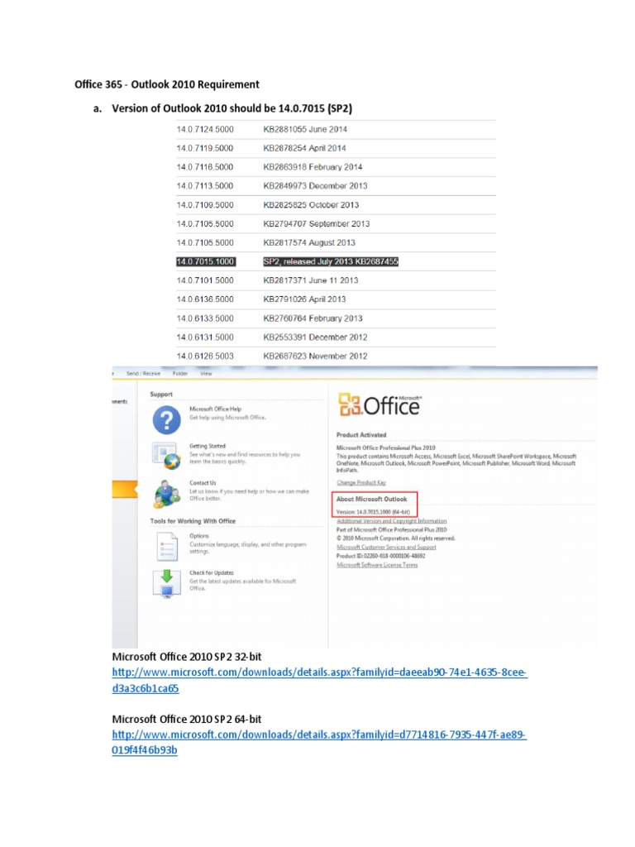This screenshot has height=847, width=635.
Task: Open the Getting Started globe icon
Action: [165, 456]
